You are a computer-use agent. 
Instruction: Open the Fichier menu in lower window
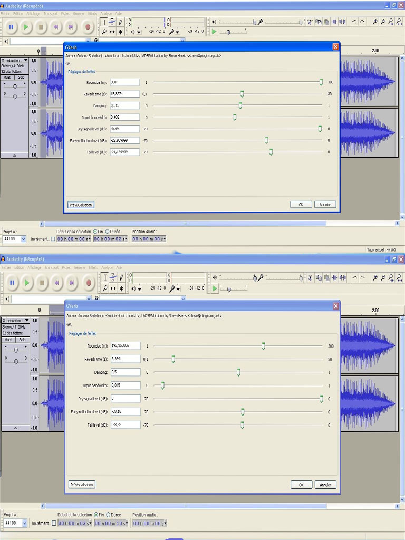pyautogui.click(x=6, y=267)
